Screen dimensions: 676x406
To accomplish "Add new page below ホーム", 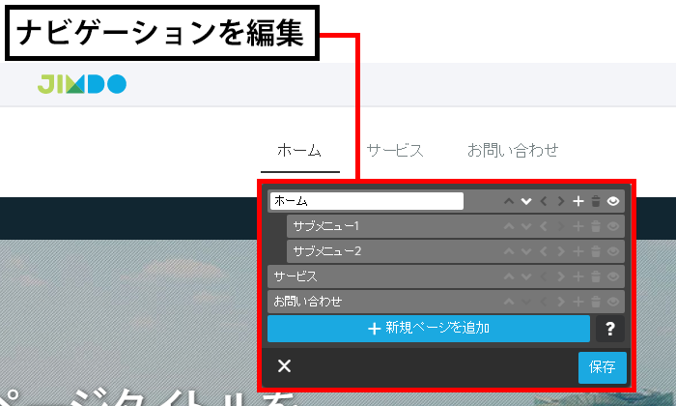I will pyautogui.click(x=578, y=201).
